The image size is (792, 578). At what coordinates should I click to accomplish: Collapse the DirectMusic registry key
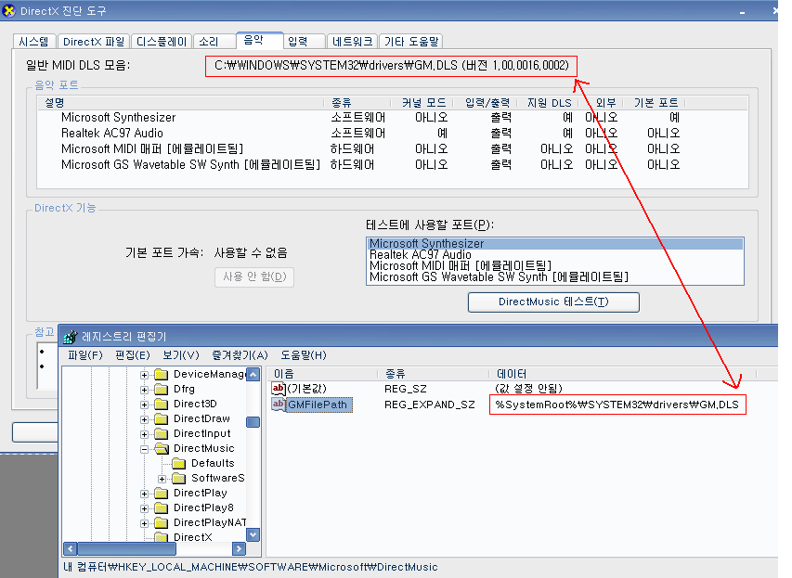click(x=145, y=449)
